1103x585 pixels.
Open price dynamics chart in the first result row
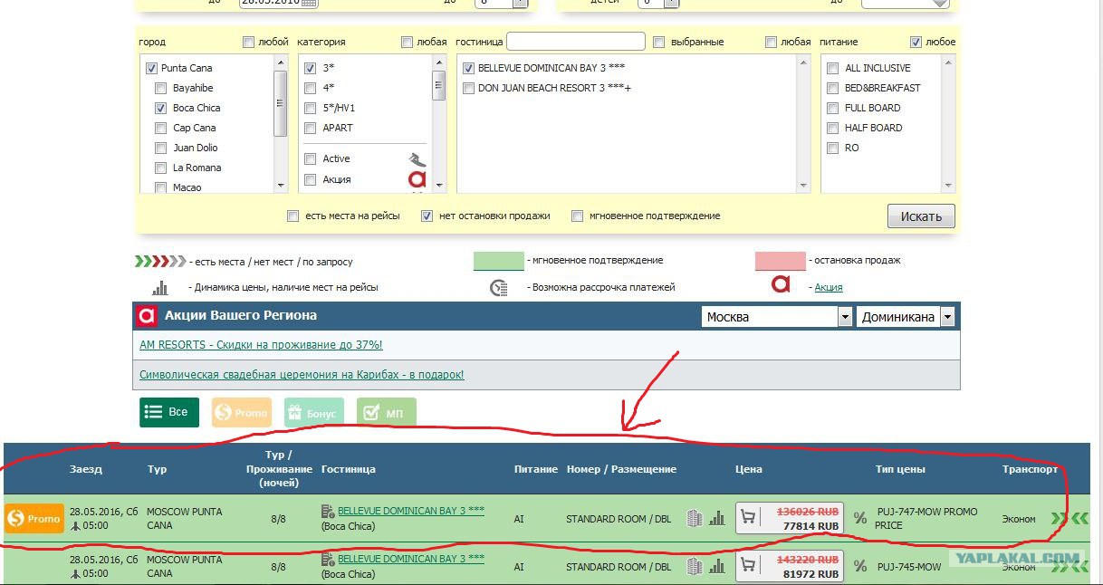[x=717, y=518]
